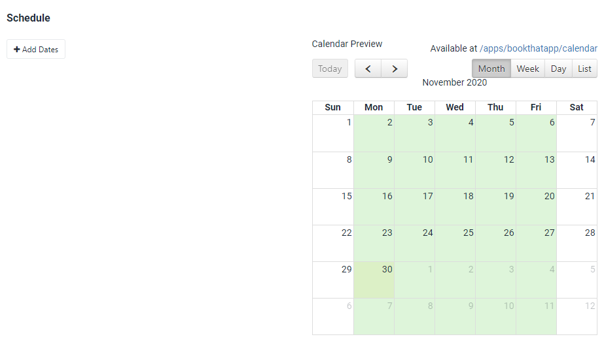604x341 pixels.
Task: Open the /apps/bookthatapp/calendar link
Action: click(538, 48)
